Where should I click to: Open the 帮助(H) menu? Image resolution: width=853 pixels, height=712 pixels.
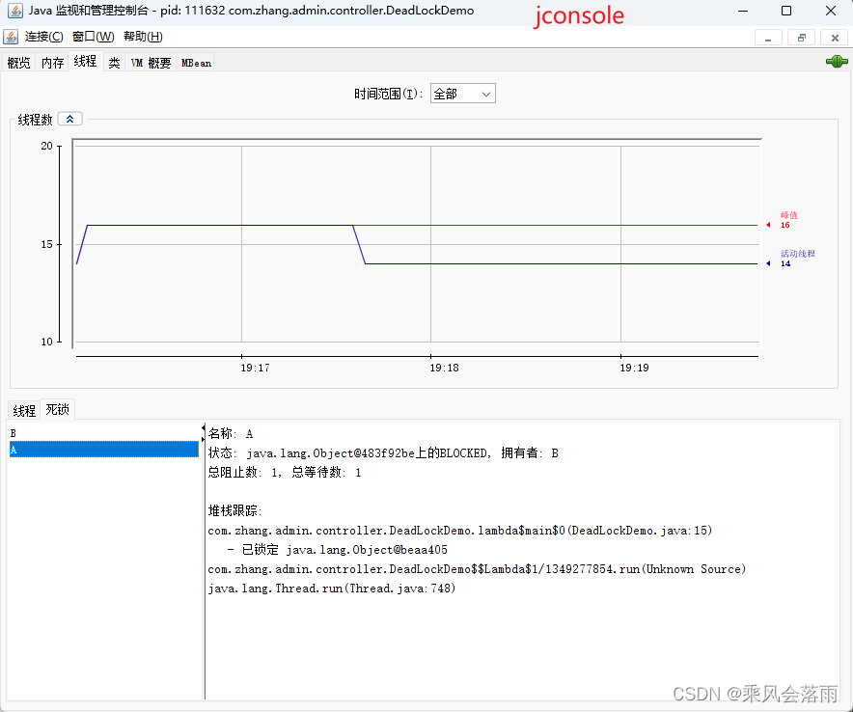pos(143,37)
